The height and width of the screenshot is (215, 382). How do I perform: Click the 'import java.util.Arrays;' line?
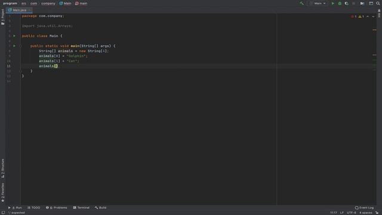[x=47, y=26]
